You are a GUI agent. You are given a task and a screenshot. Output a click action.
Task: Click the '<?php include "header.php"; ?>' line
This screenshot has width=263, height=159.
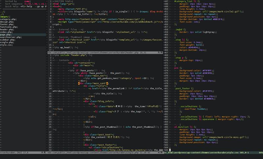click(72, 55)
